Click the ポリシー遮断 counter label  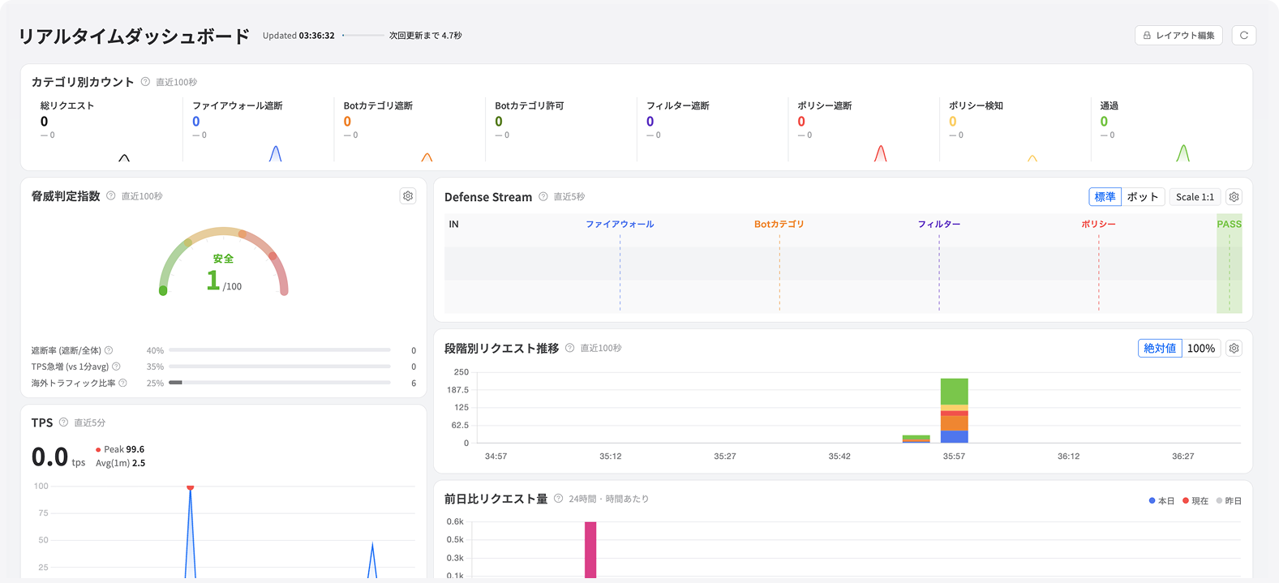[x=825, y=105]
